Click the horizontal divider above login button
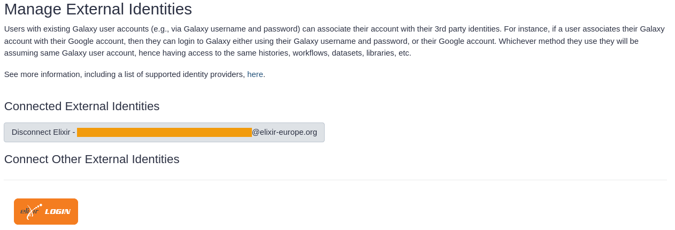Viewport: 675px width, 230px height. point(335,180)
